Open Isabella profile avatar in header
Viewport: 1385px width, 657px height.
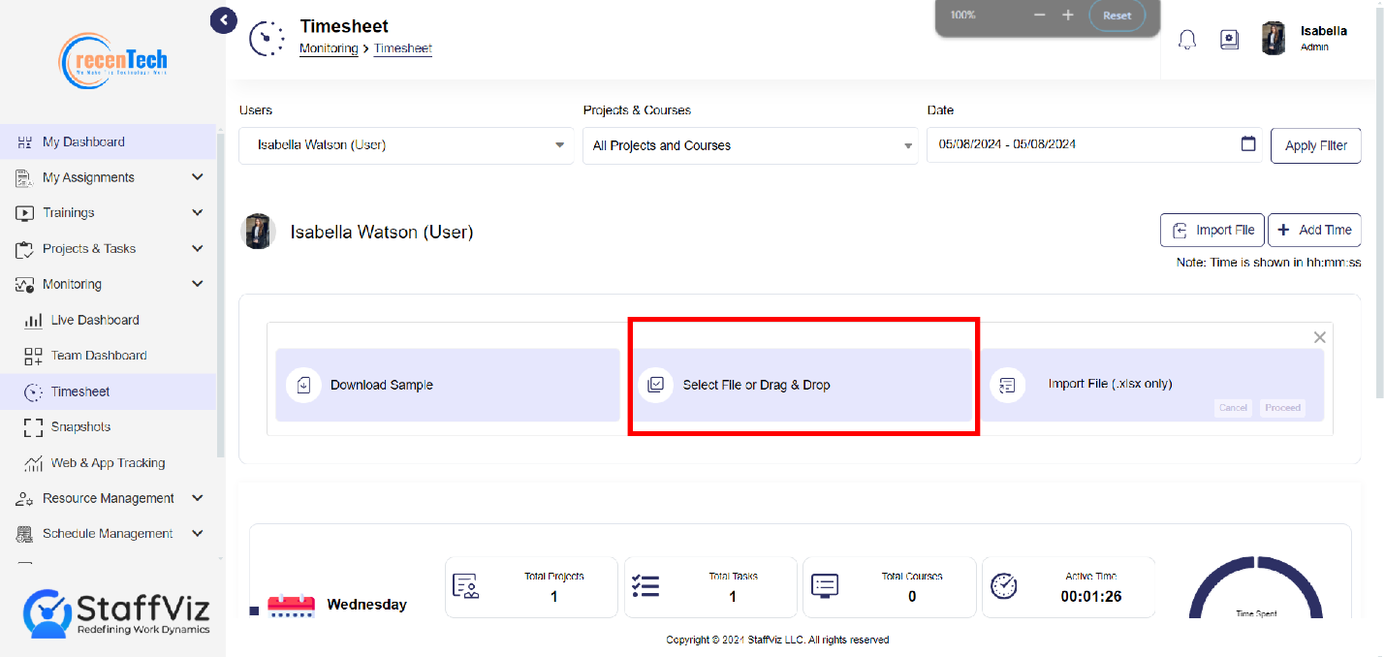tap(1274, 39)
